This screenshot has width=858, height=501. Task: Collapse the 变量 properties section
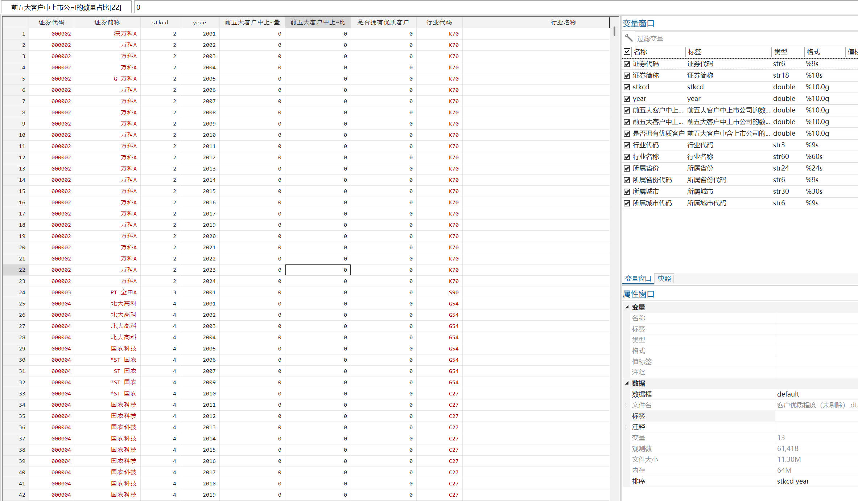tap(627, 307)
